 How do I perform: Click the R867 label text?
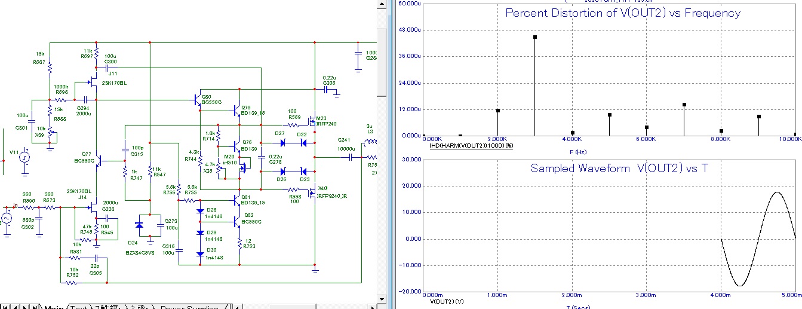pyautogui.click(x=39, y=62)
